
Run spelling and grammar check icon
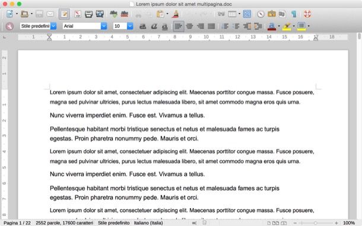(113, 14)
